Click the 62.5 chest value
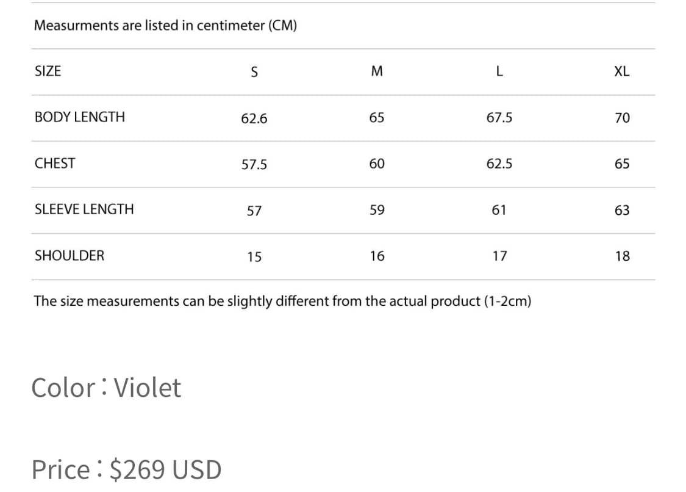686x492 pixels. click(x=499, y=164)
